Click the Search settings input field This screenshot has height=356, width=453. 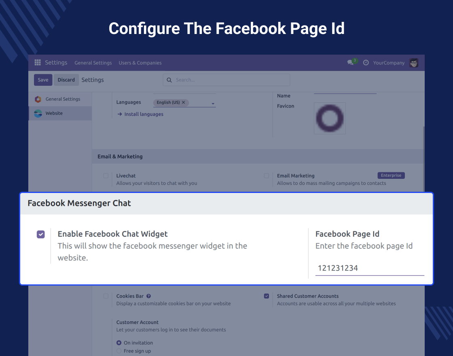click(x=226, y=80)
